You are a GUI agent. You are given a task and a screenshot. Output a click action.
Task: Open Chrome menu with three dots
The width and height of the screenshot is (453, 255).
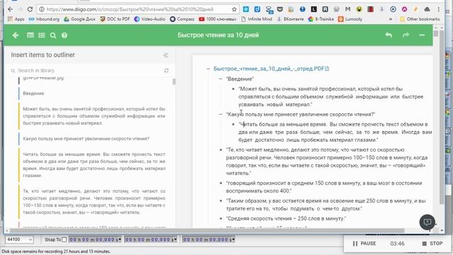pyautogui.click(x=439, y=9)
